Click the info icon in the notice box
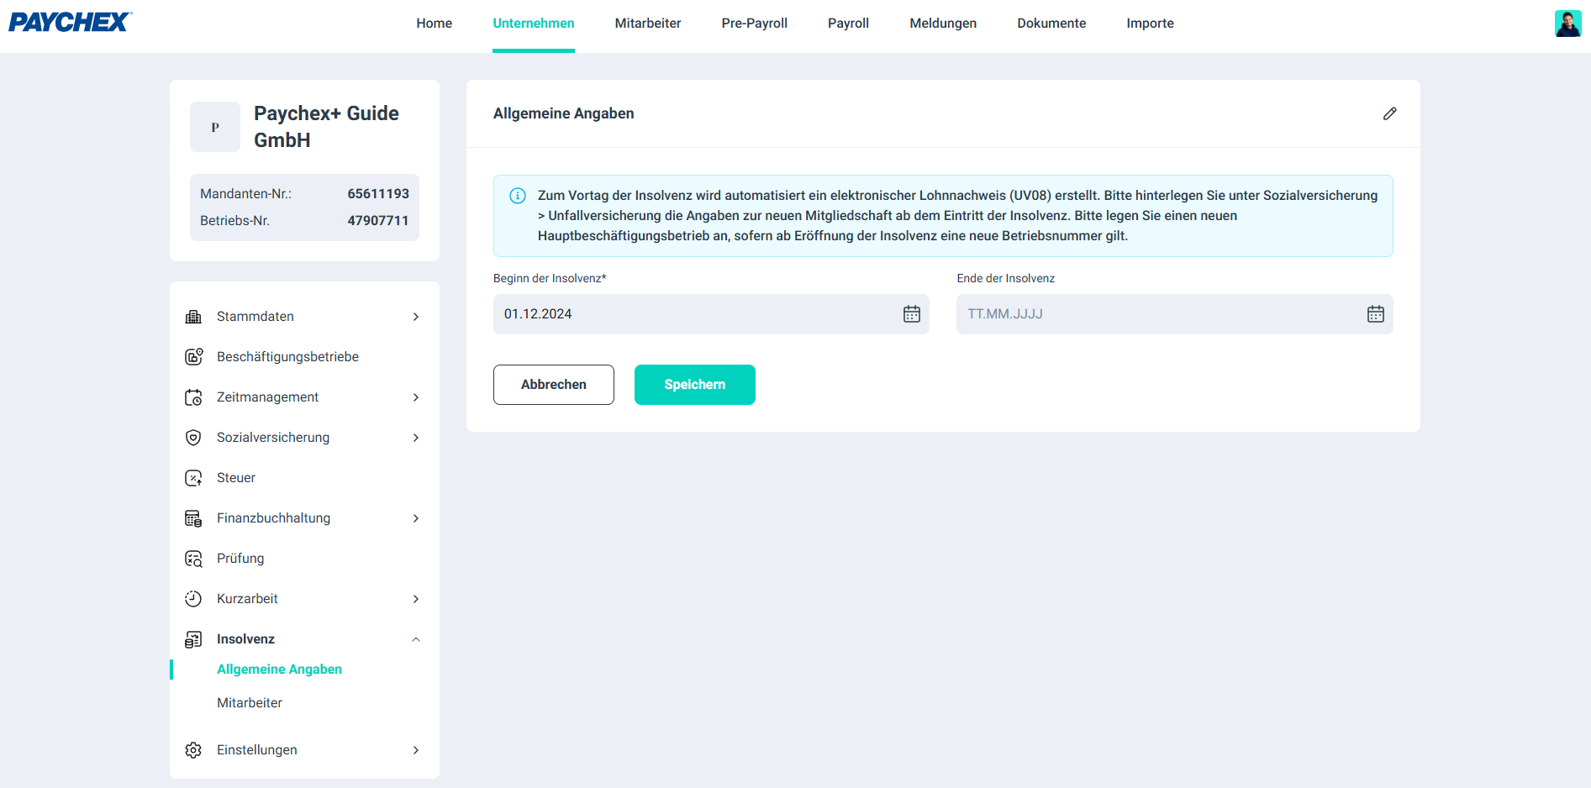 (x=518, y=196)
